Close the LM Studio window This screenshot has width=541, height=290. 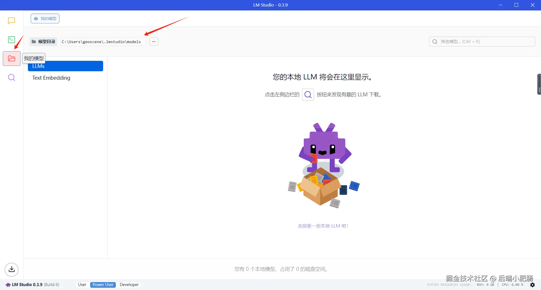(533, 5)
